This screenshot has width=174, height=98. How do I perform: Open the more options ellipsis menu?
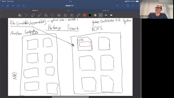138,5
